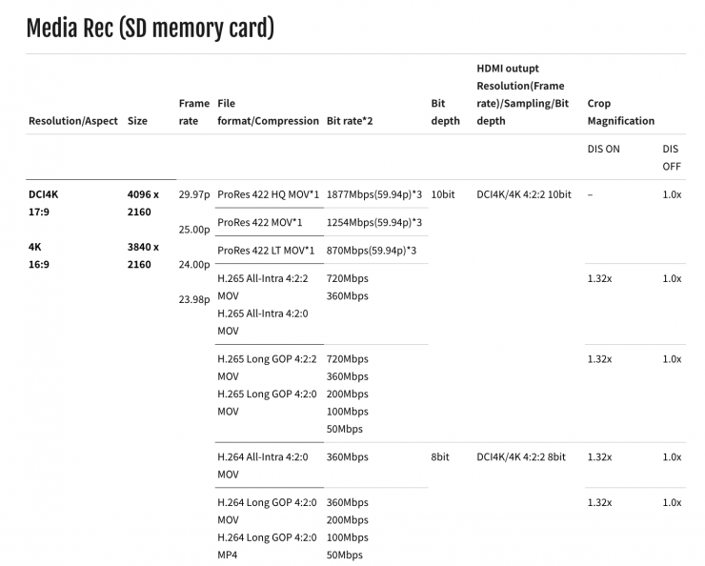Select the ProRes 422 HQ MOV*1 format

[268, 194]
